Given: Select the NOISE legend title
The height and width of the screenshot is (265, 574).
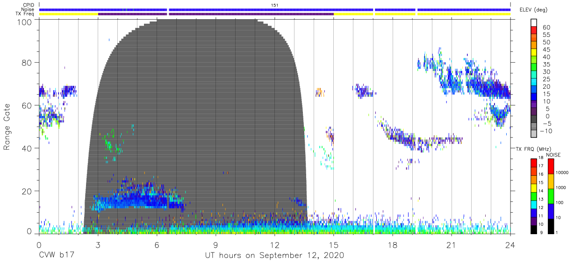Looking at the screenshot, I should click(x=553, y=155).
